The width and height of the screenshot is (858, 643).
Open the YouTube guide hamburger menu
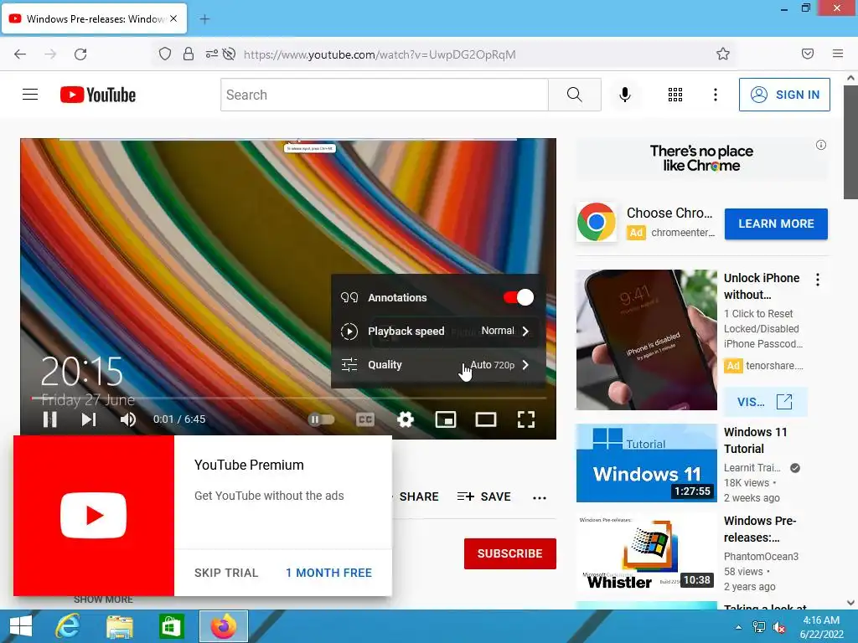click(30, 95)
